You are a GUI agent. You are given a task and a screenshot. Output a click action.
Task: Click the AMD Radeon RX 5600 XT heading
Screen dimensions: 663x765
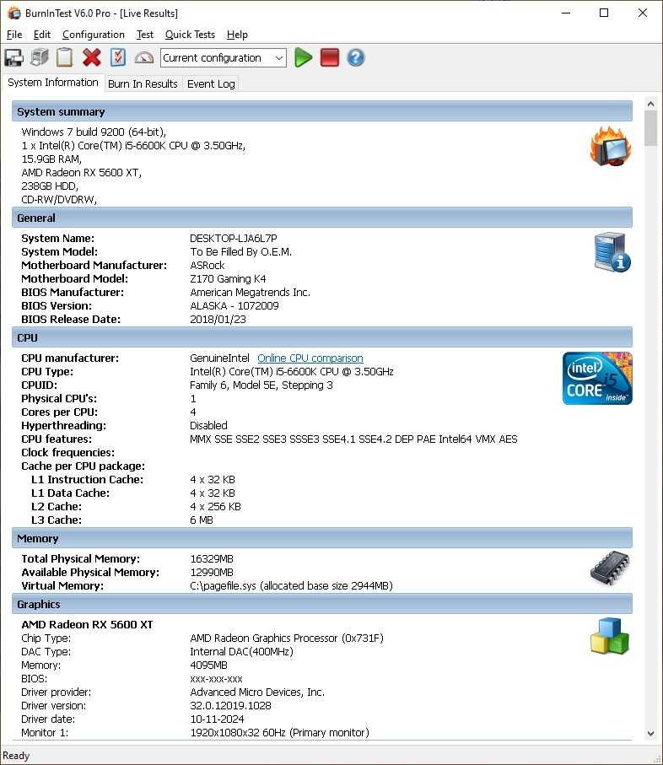coord(87,624)
